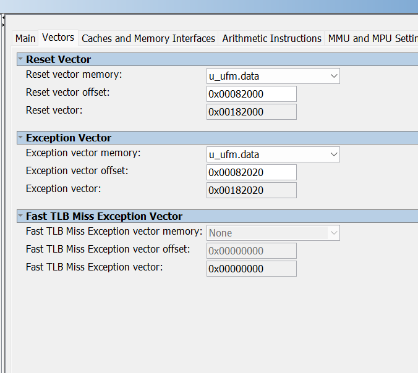418x373 pixels.
Task: Open the Reset vector memory dropdown
Action: coord(273,76)
